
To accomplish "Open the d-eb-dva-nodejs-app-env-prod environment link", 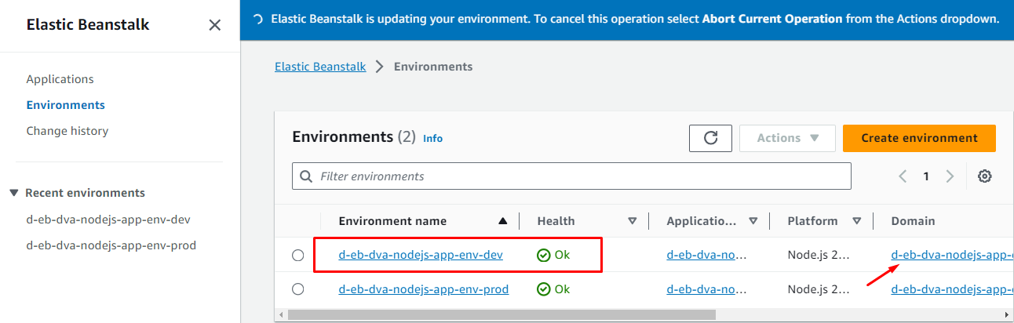I will click(x=423, y=289).
